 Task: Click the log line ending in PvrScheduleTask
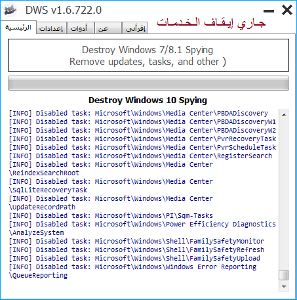tap(142, 148)
